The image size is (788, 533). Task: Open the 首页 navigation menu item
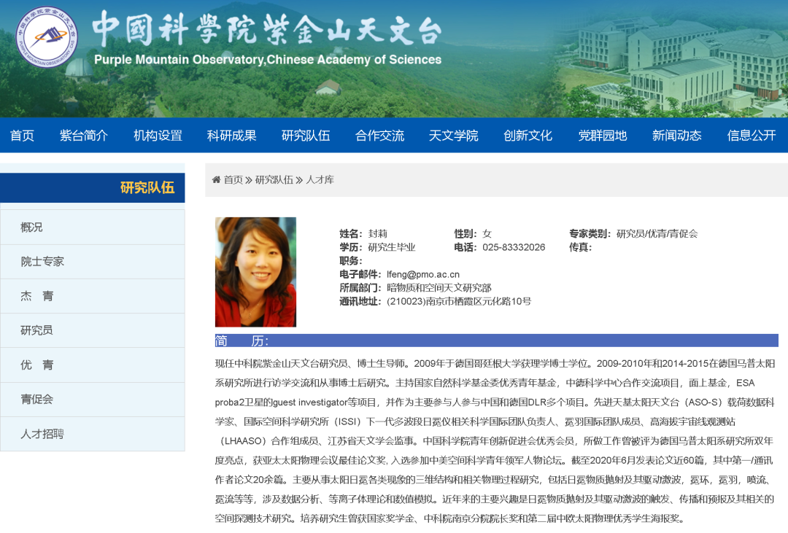[x=22, y=136]
